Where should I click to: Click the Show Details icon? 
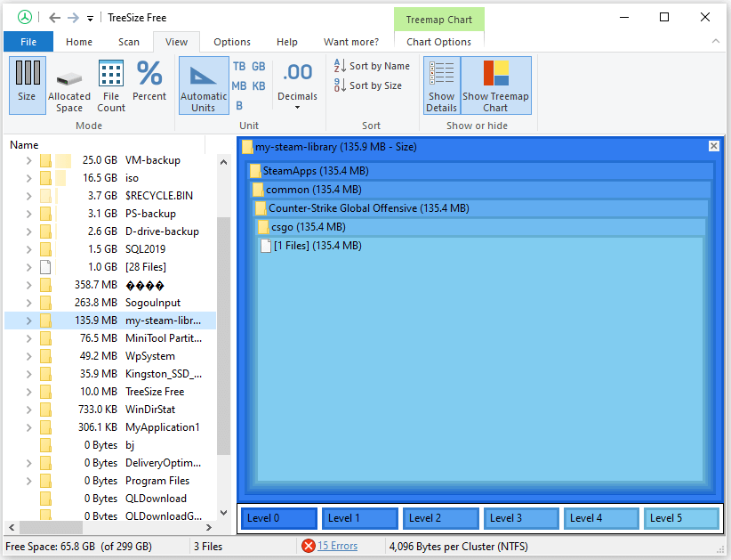tap(441, 85)
